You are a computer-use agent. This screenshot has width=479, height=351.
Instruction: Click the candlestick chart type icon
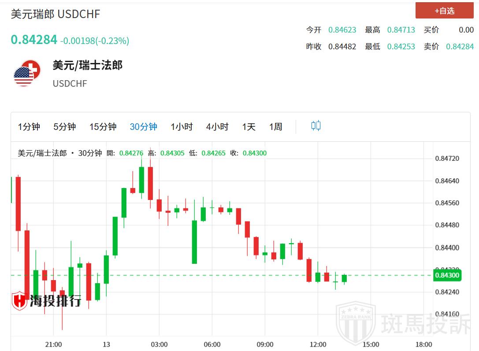point(316,126)
